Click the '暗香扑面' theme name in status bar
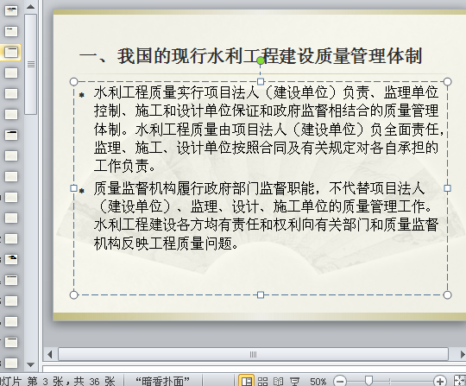 coord(162,381)
